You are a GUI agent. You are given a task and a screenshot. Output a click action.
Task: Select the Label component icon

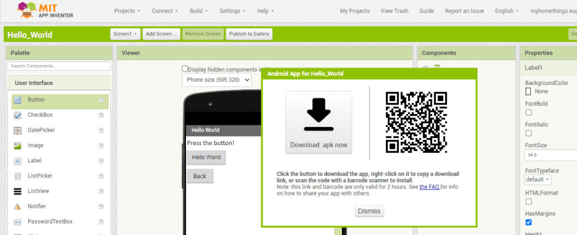point(17,161)
